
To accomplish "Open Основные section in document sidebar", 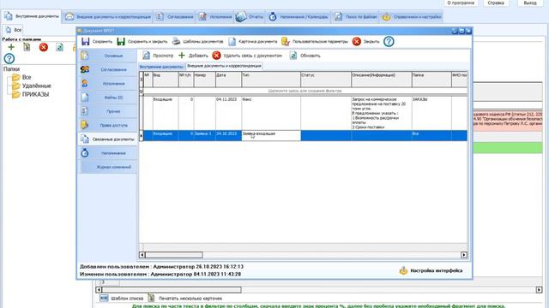I will 107,56.
